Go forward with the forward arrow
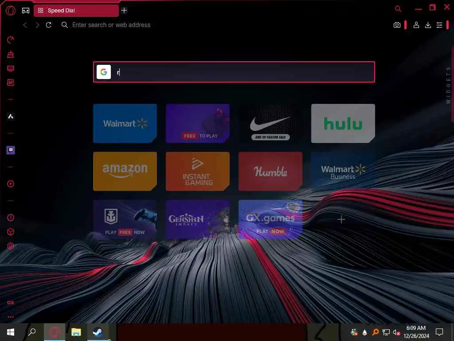The height and width of the screenshot is (341, 454). (x=37, y=25)
